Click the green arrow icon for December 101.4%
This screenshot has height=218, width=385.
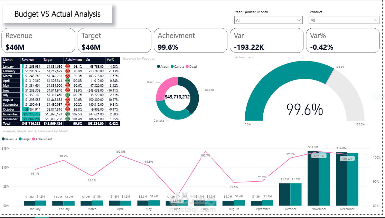(x=67, y=119)
